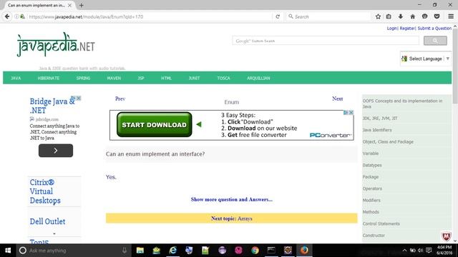The image size is (458, 257).
Task: Open the Register link
Action: pyautogui.click(x=407, y=29)
